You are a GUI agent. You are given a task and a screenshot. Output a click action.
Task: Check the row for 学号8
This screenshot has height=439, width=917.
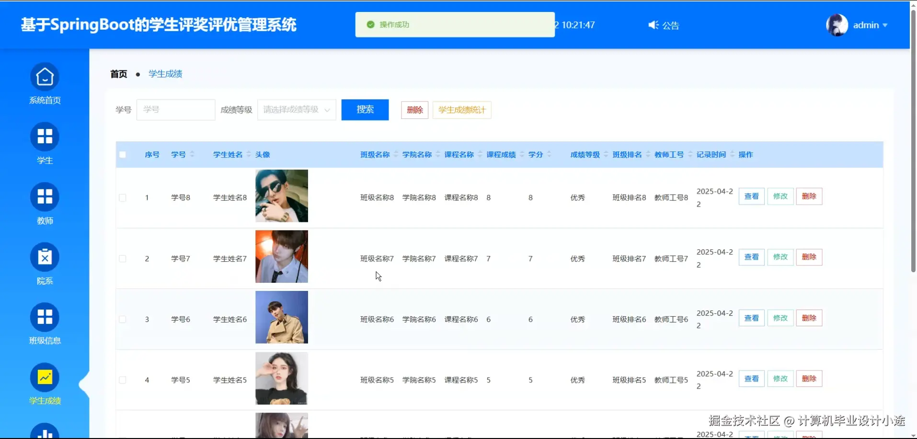coord(123,197)
